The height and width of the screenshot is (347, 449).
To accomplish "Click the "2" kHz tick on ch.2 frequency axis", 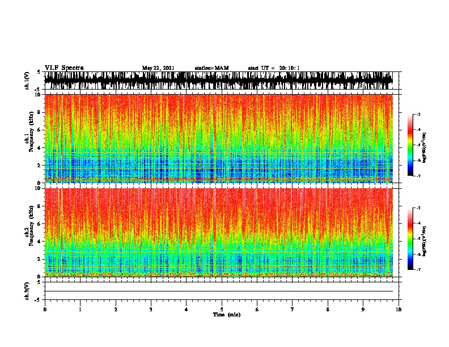I will coord(40,259).
